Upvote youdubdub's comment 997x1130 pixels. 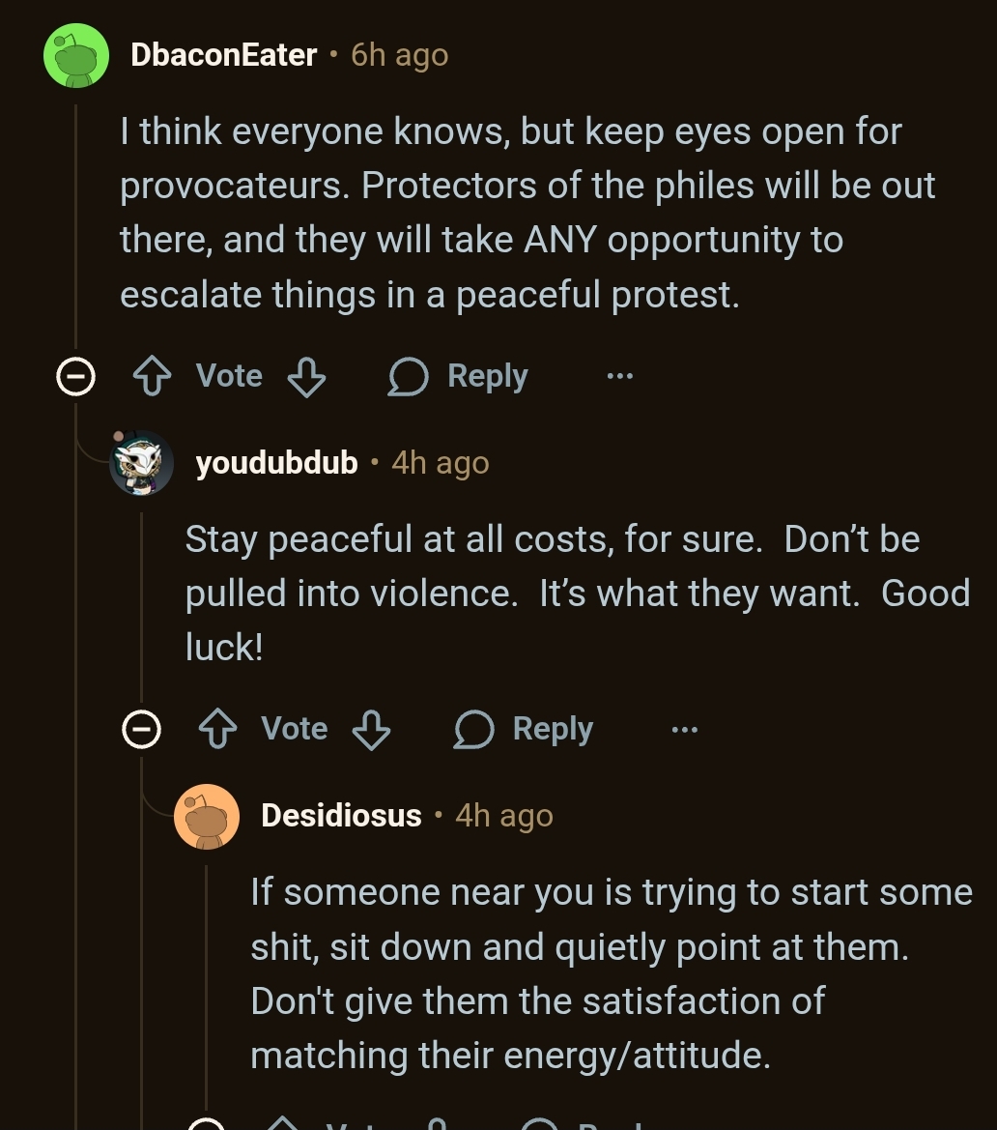click(x=216, y=729)
